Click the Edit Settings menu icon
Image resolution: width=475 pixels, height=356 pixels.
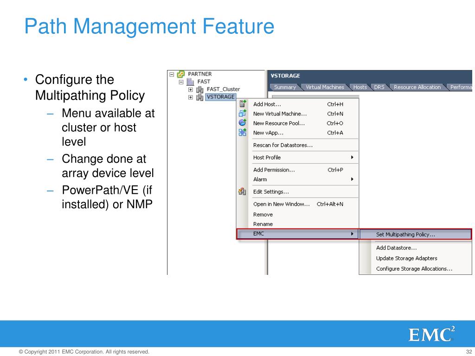242,191
